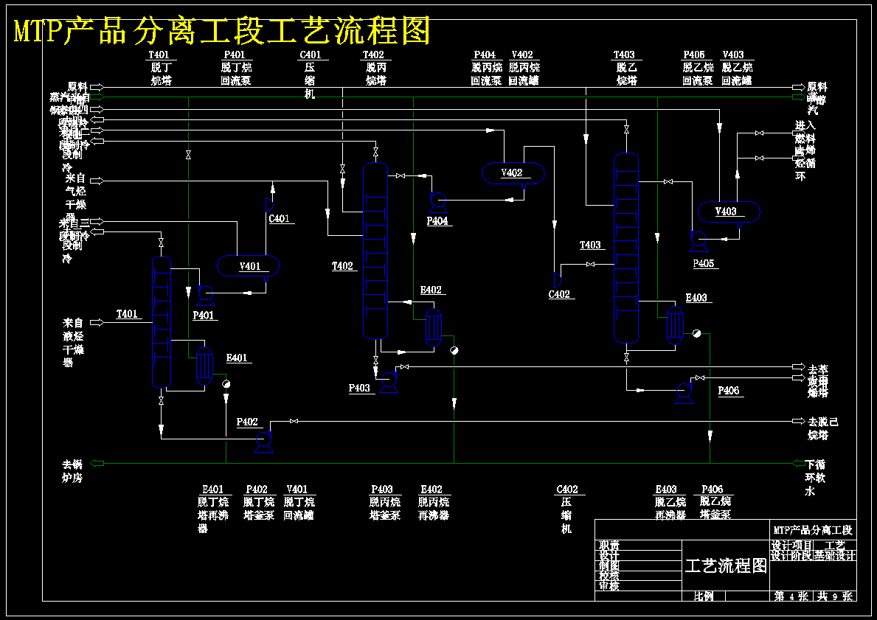Click the 第 4 张 sheet number cell
The width and height of the screenshot is (877, 620).
tap(791, 596)
